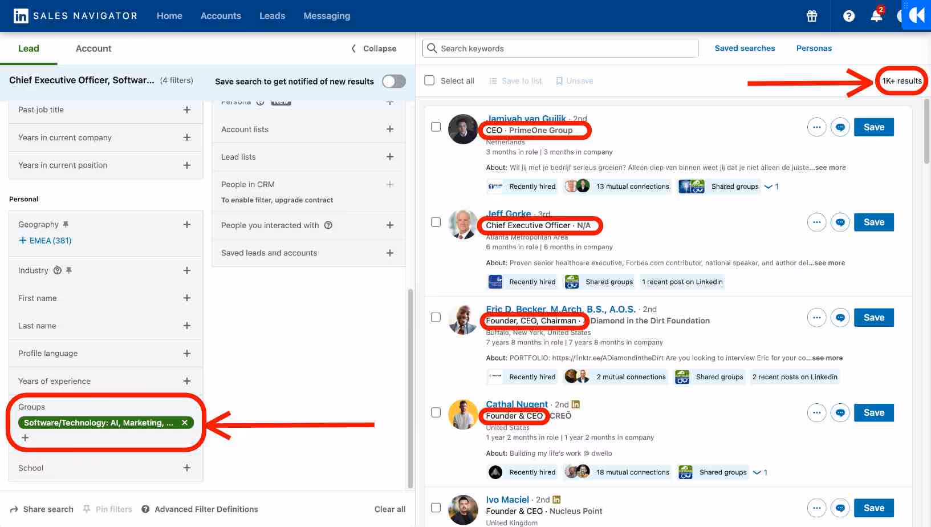Viewport: 931px width, 527px height.
Task: Open the help question mark icon
Action: click(849, 16)
